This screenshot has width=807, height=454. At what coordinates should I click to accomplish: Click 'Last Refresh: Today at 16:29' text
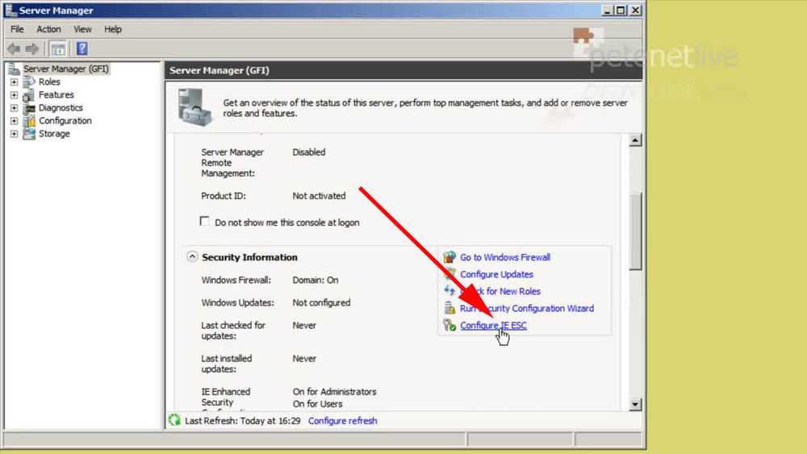click(x=242, y=421)
